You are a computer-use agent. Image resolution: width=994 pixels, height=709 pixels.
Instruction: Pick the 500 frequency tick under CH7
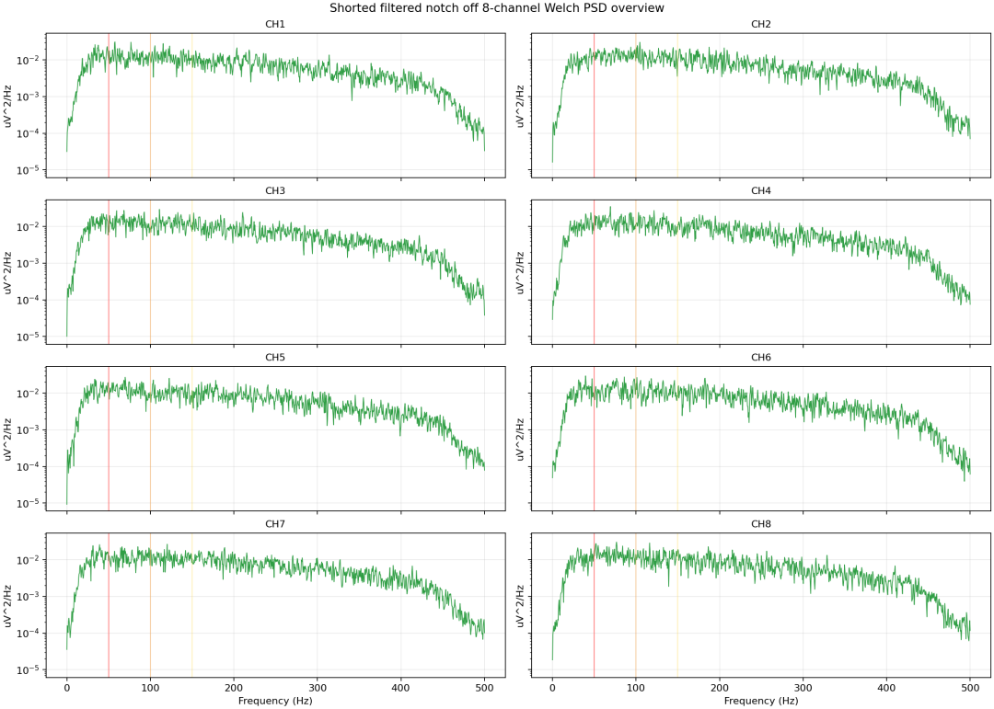point(485,688)
